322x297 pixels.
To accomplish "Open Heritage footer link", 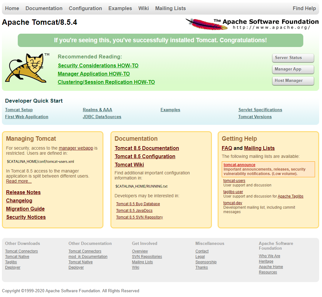I will click(x=266, y=261).
